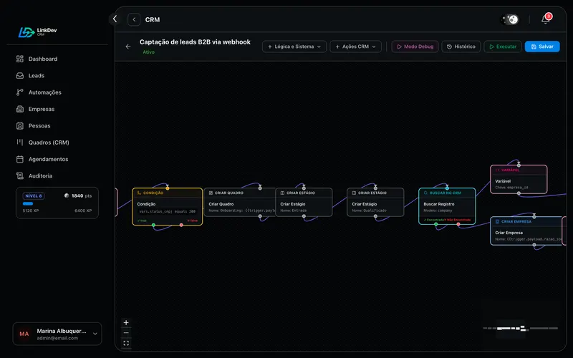Click the Empresas building icon
This screenshot has width=573, height=358.
[20, 109]
